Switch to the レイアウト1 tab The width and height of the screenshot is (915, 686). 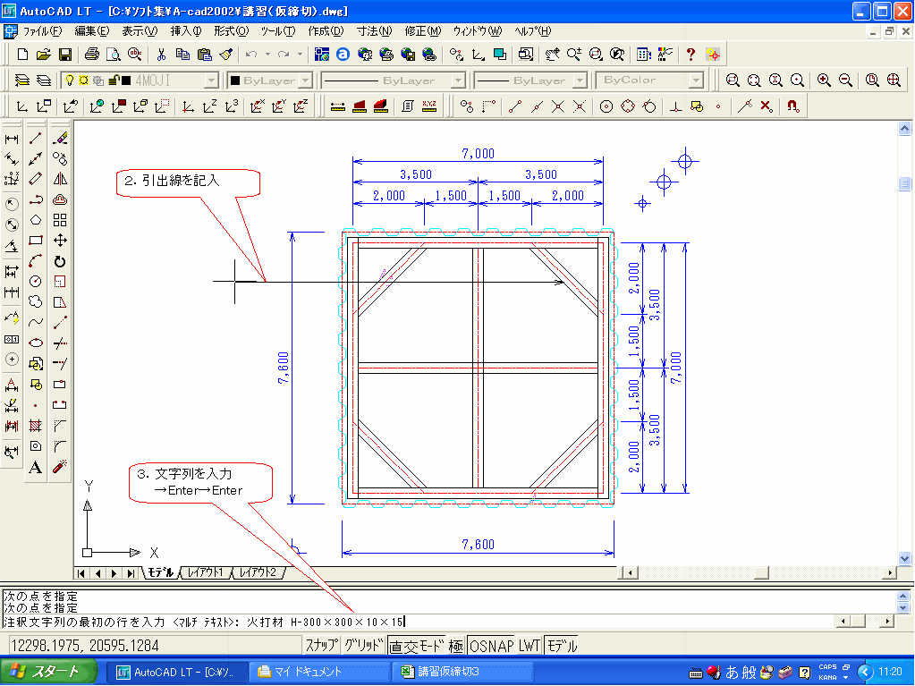click(205, 572)
